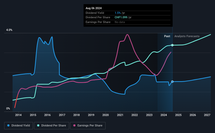Click the 2024 x-axis label
This screenshot has width=215, height=133.
pos(164,115)
